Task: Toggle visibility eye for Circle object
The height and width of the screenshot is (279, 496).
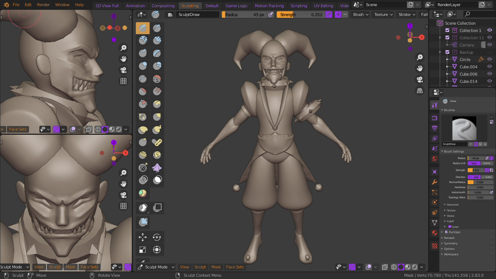Action: [490, 59]
